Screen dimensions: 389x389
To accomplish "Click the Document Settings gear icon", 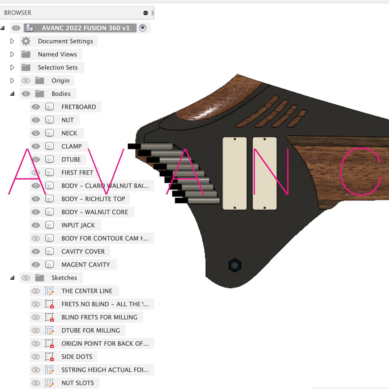I will pyautogui.click(x=26, y=41).
